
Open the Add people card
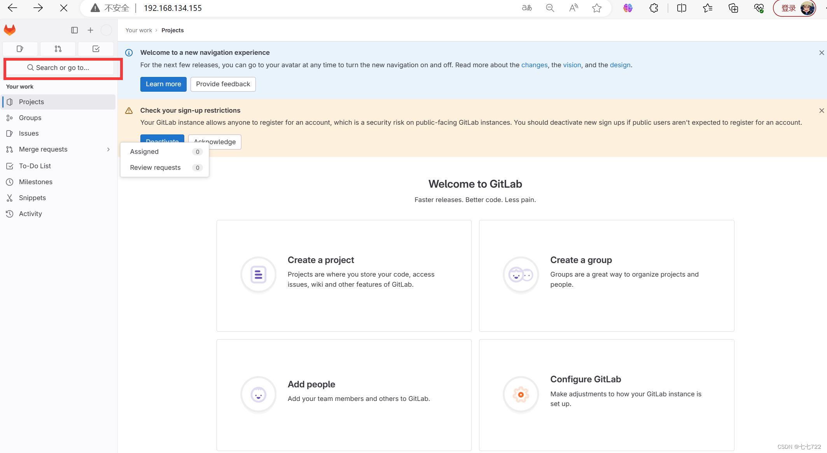(344, 395)
